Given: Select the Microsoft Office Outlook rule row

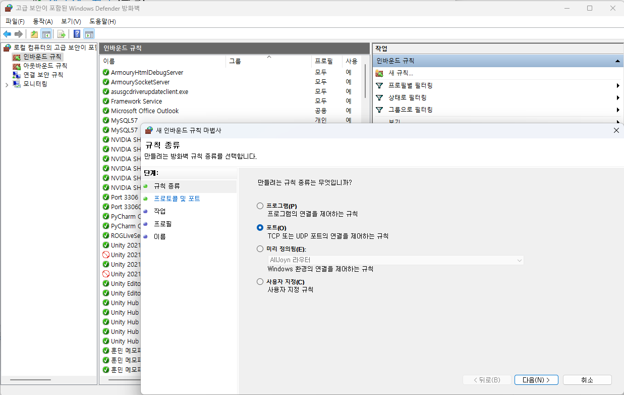Looking at the screenshot, I should point(231,111).
